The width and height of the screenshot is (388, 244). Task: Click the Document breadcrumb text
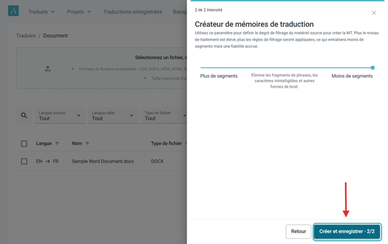pyautogui.click(x=55, y=36)
